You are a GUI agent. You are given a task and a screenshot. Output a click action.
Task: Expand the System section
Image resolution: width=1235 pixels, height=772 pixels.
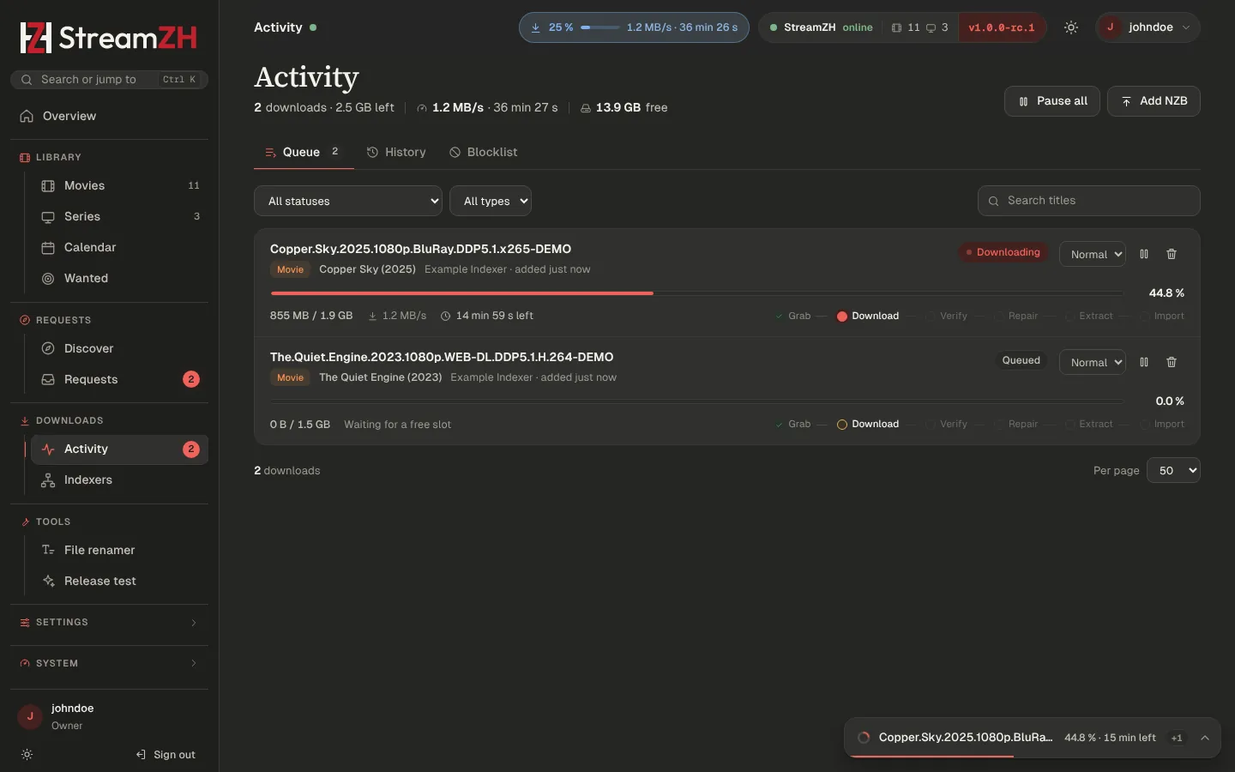pos(109,663)
